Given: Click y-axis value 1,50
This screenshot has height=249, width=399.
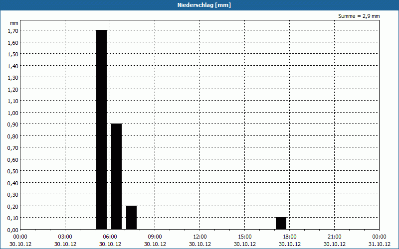Looking at the screenshot, I should tap(13, 54).
